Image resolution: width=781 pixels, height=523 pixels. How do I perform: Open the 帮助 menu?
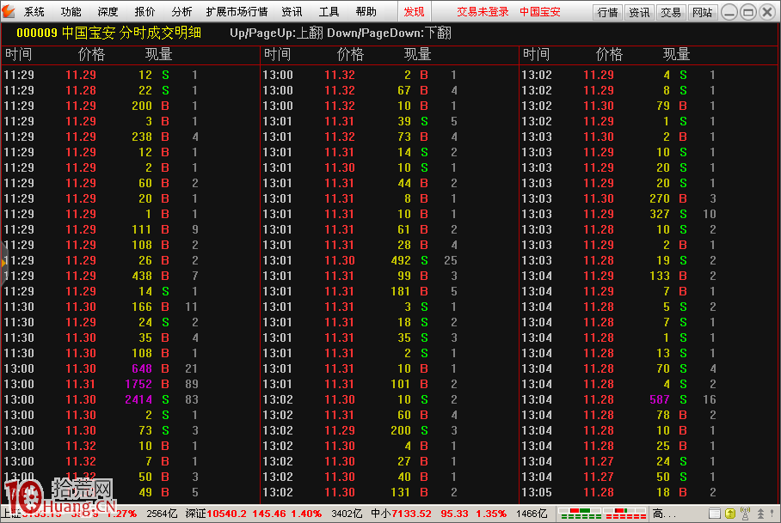pyautogui.click(x=366, y=12)
